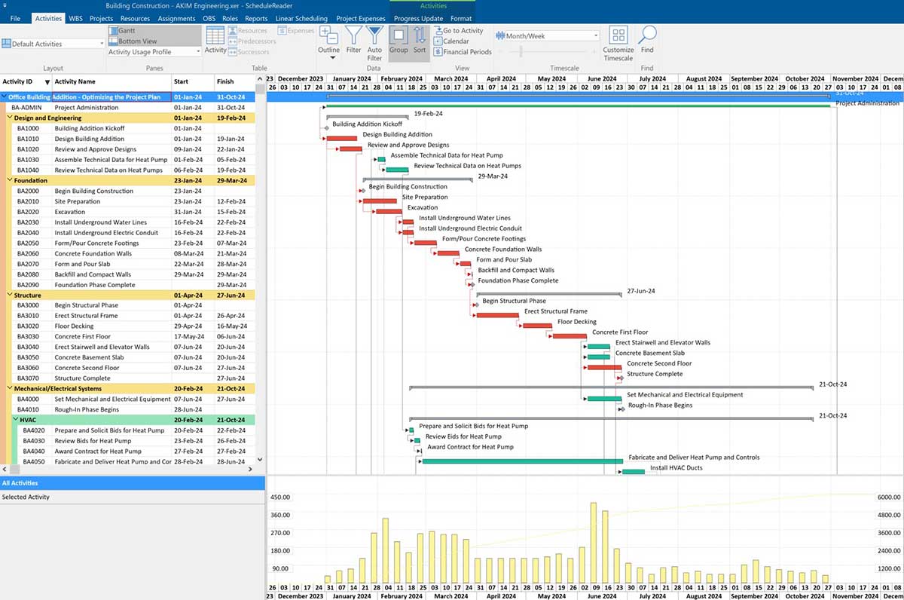Click the Expenses table option
The image size is (904, 600).
(x=296, y=31)
